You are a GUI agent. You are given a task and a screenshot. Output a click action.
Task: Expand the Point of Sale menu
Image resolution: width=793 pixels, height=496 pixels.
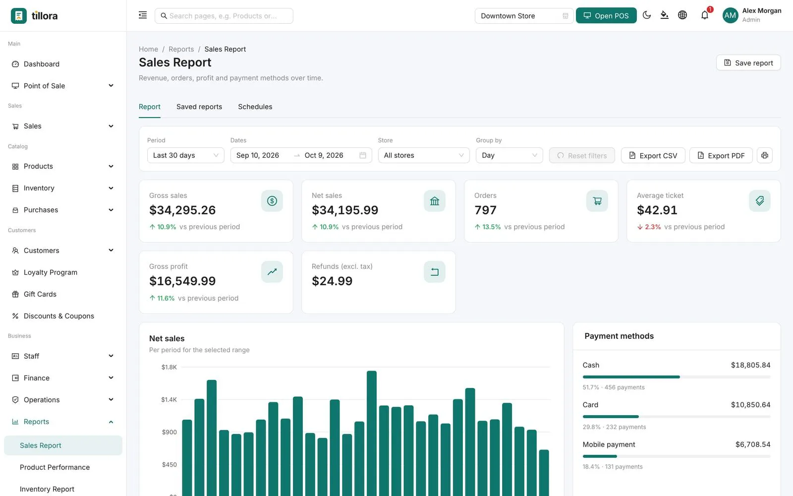pos(63,86)
